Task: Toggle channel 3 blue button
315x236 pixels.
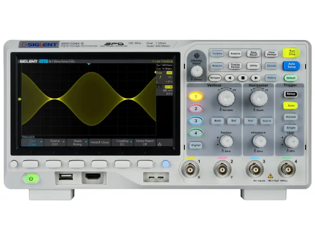Action: click(x=196, y=121)
